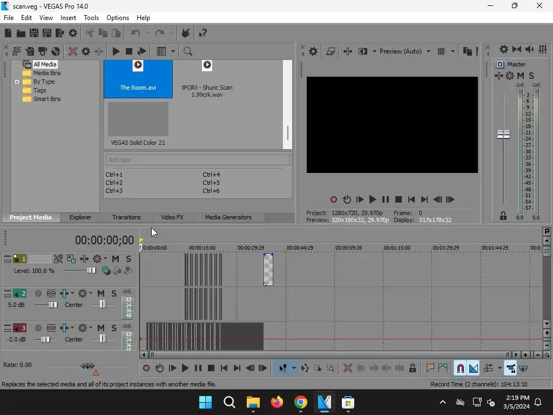The width and height of the screenshot is (553, 415).
Task: Arm track 3 for record
Action: point(38,328)
